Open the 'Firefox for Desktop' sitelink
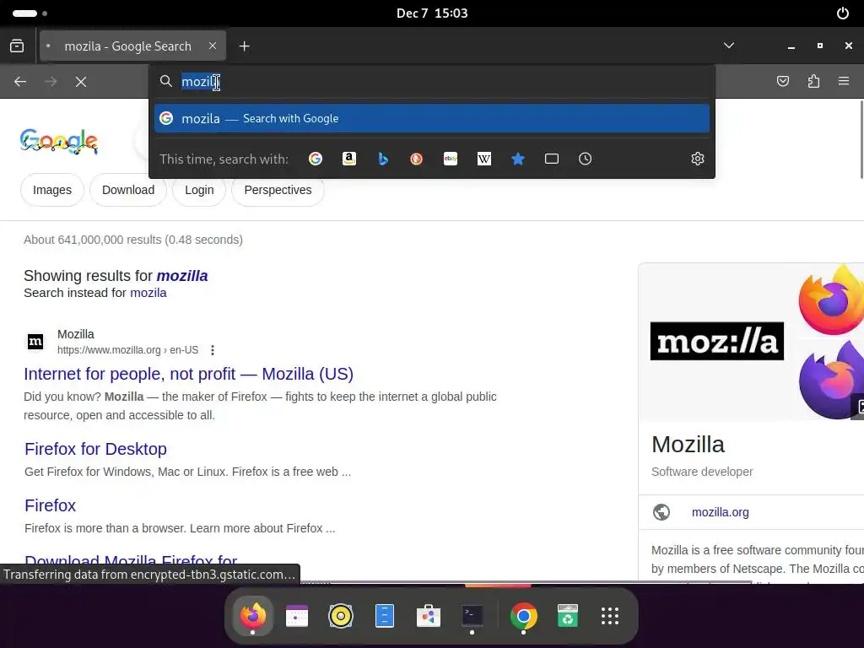This screenshot has width=864, height=648. pyautogui.click(x=96, y=449)
